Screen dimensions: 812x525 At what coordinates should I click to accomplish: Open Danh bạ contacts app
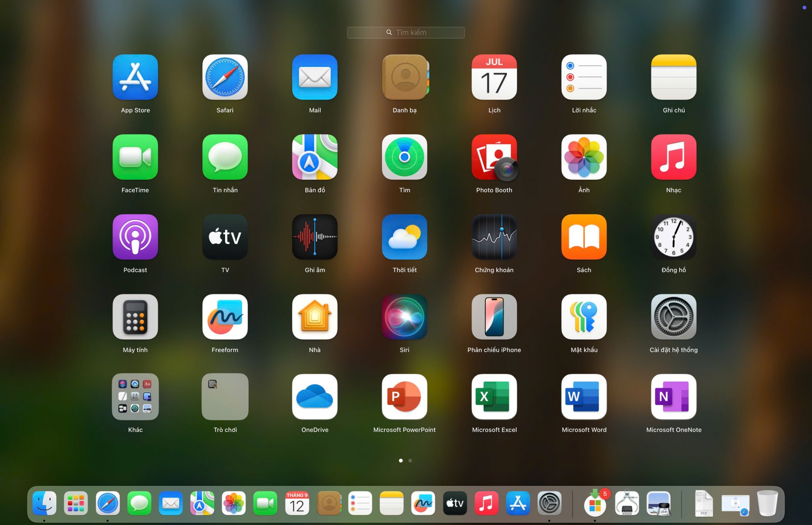click(404, 77)
